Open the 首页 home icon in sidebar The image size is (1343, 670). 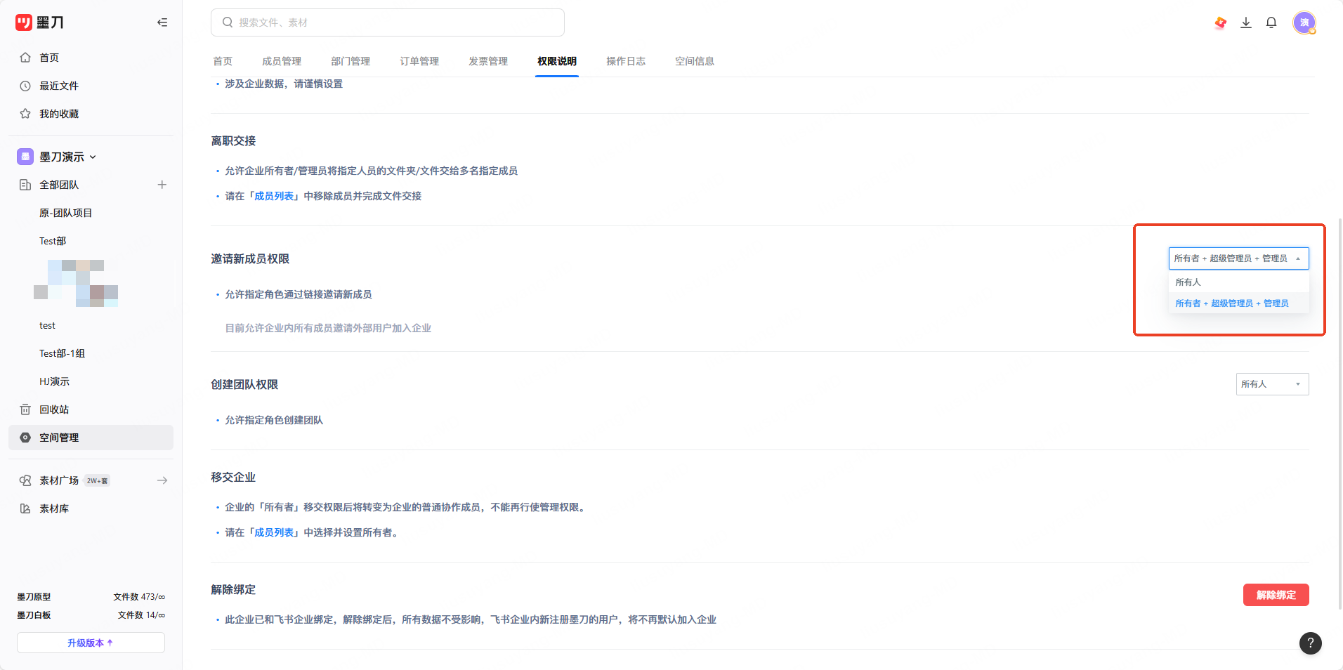point(25,58)
